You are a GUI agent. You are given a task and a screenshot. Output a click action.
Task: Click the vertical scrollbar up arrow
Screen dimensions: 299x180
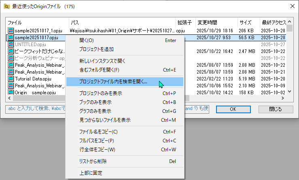pos(289,21)
